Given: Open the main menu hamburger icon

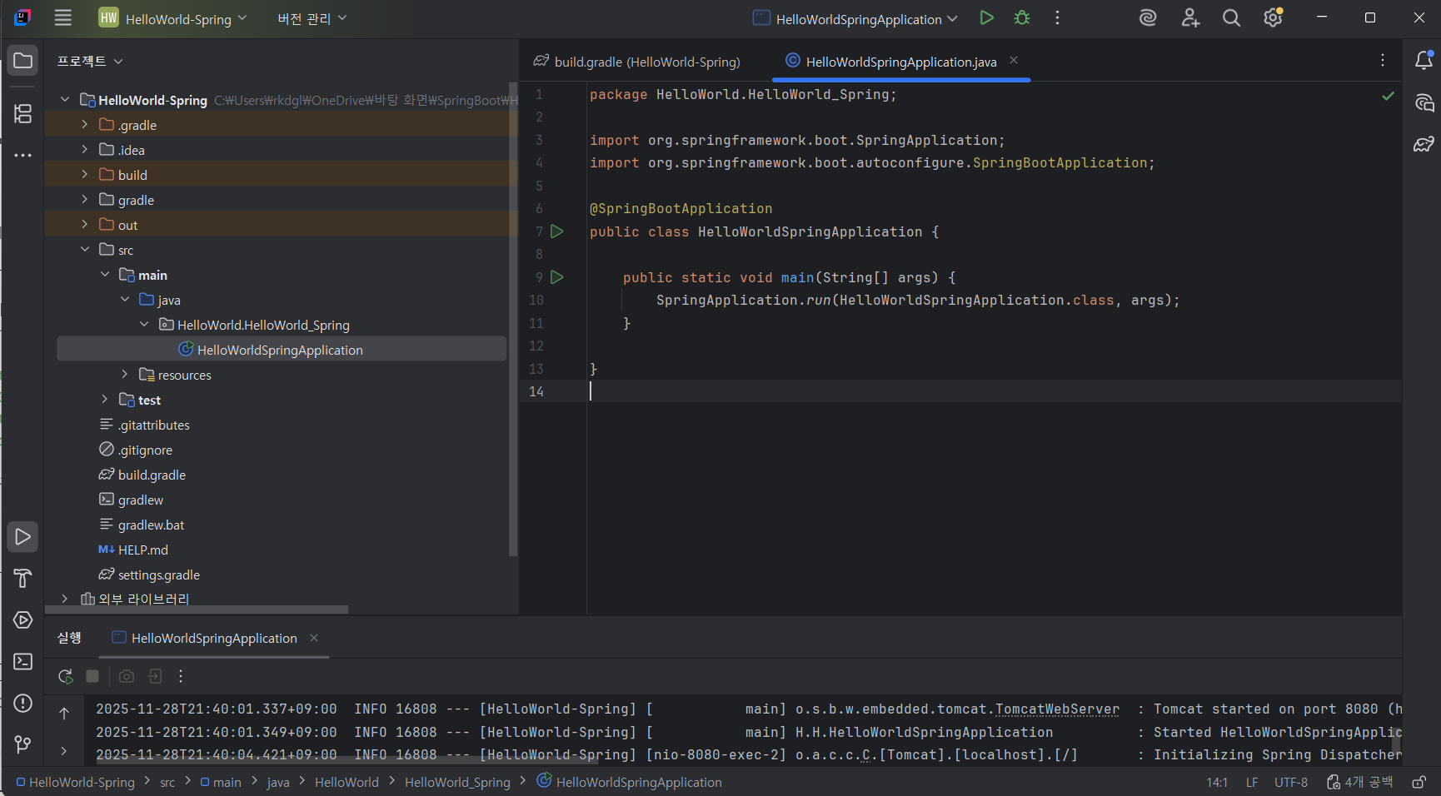Looking at the screenshot, I should [63, 17].
